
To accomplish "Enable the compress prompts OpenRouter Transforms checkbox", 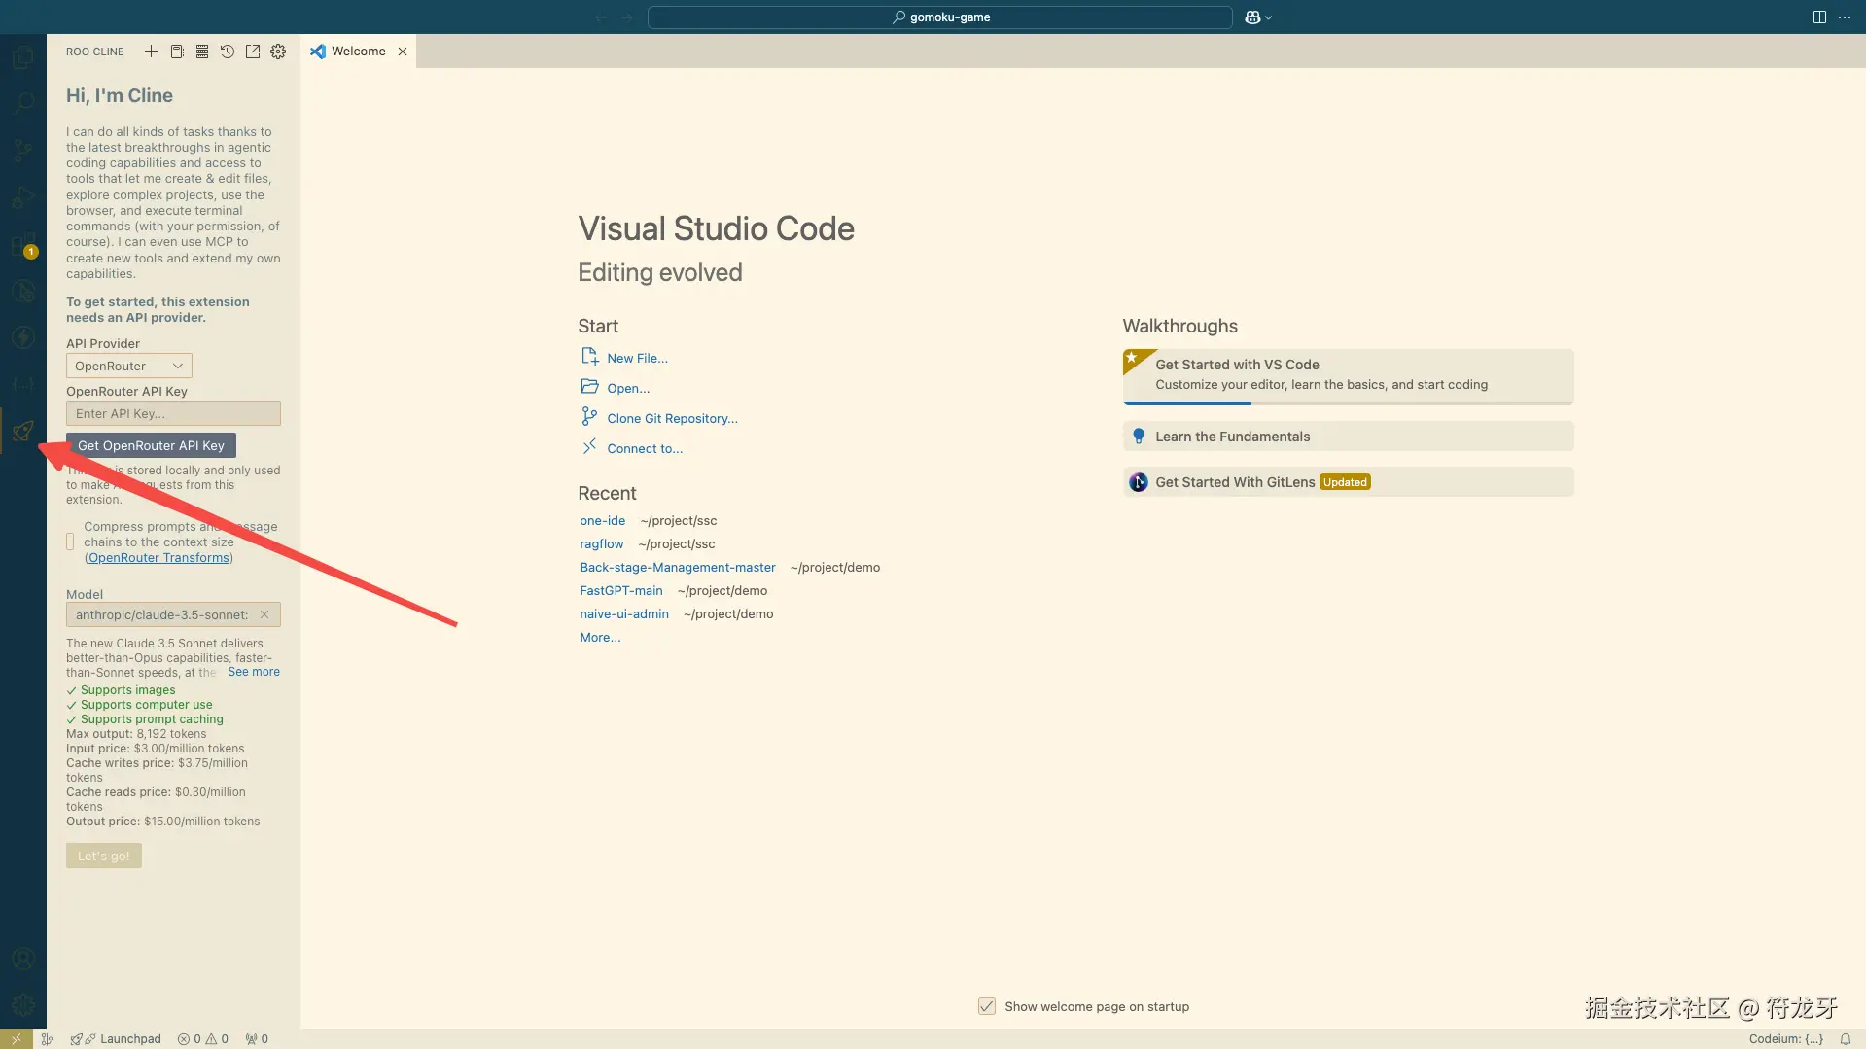I will point(70,542).
